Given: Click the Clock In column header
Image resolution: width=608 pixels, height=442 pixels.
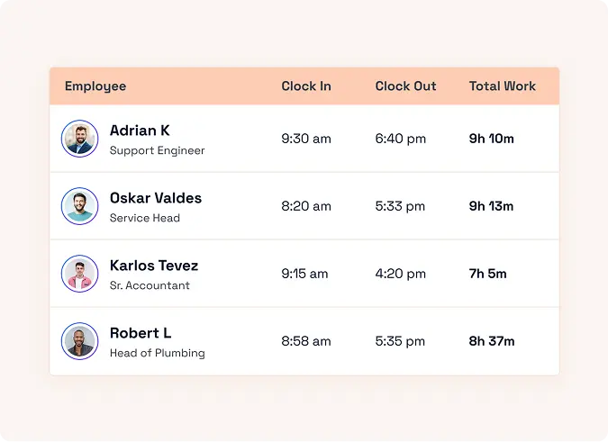Looking at the screenshot, I should tap(306, 86).
